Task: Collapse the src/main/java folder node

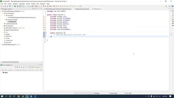Action: [3, 13]
